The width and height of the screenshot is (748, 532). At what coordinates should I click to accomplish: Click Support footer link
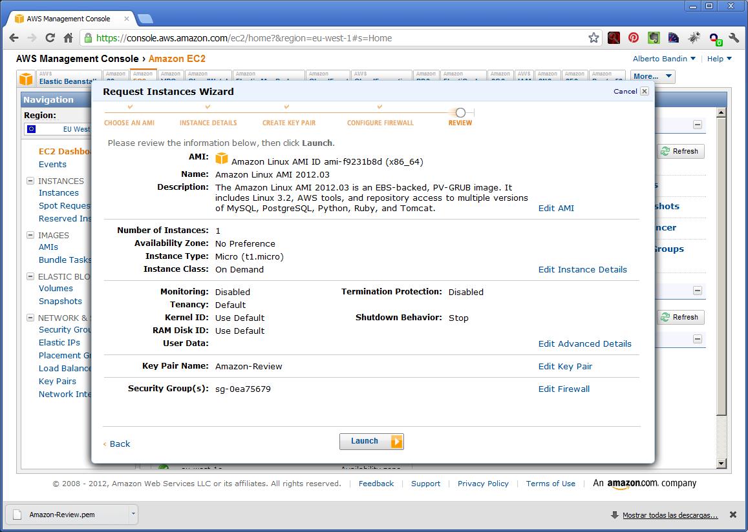coord(425,484)
